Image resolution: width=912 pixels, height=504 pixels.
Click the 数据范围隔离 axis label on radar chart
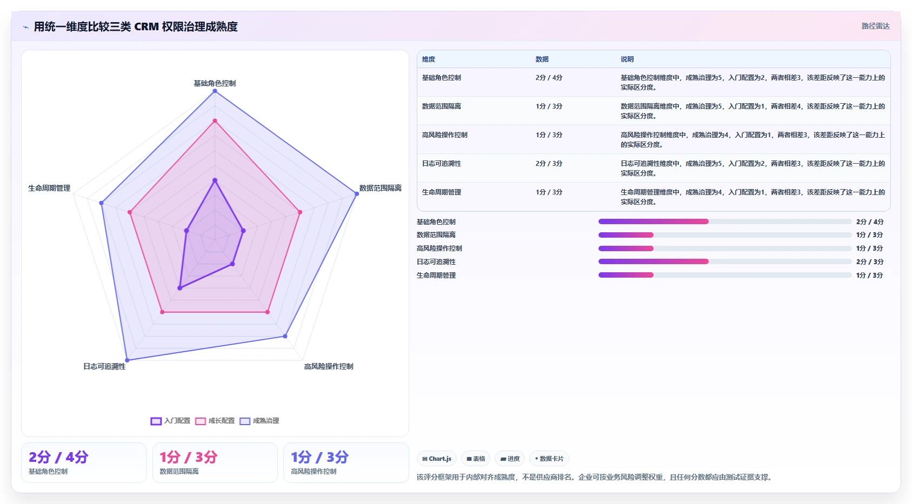[x=381, y=188]
